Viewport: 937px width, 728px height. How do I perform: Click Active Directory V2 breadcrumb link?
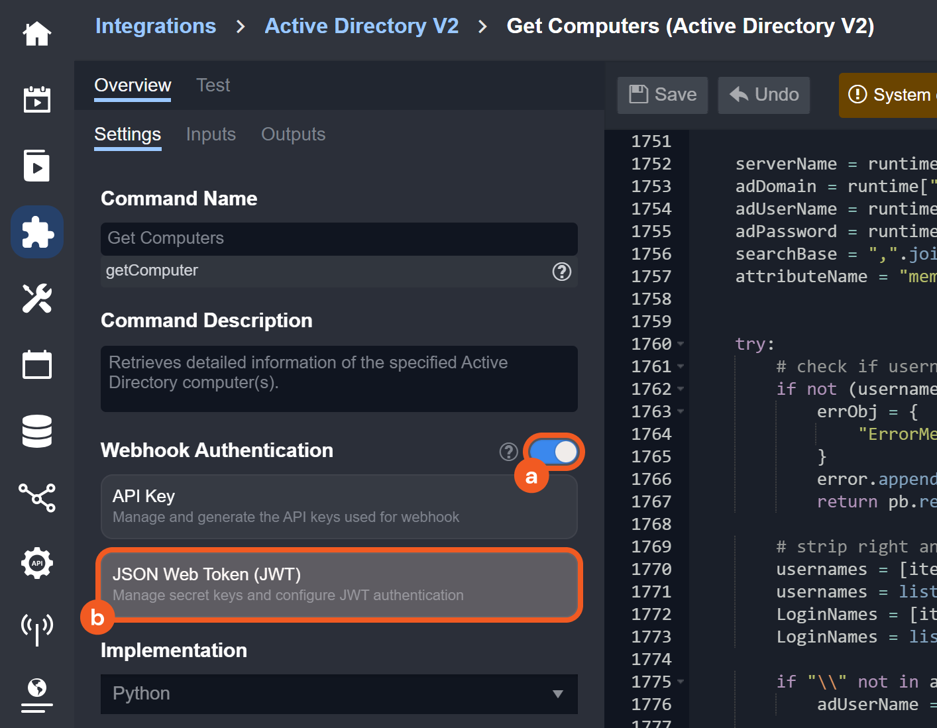pyautogui.click(x=361, y=26)
